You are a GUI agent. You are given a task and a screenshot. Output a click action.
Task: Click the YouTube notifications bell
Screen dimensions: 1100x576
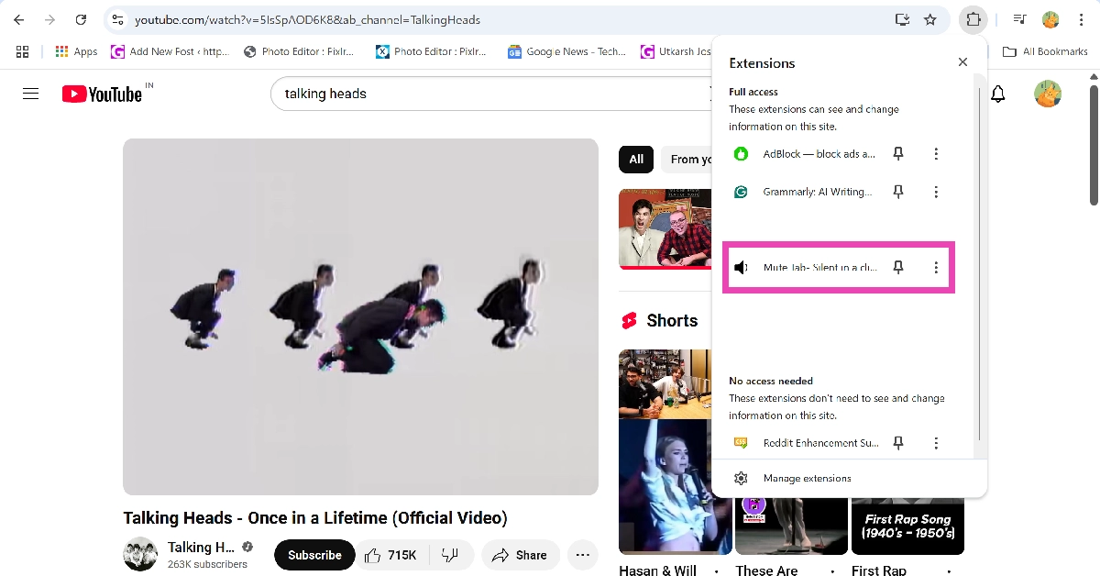coord(998,94)
